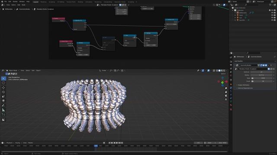The image size is (277, 155).
Task: Open the Marker menu in timeline
Action: (x=31, y=143)
